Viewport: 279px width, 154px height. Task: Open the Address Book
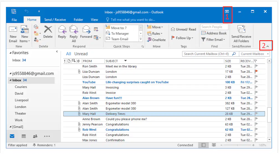point(214,33)
